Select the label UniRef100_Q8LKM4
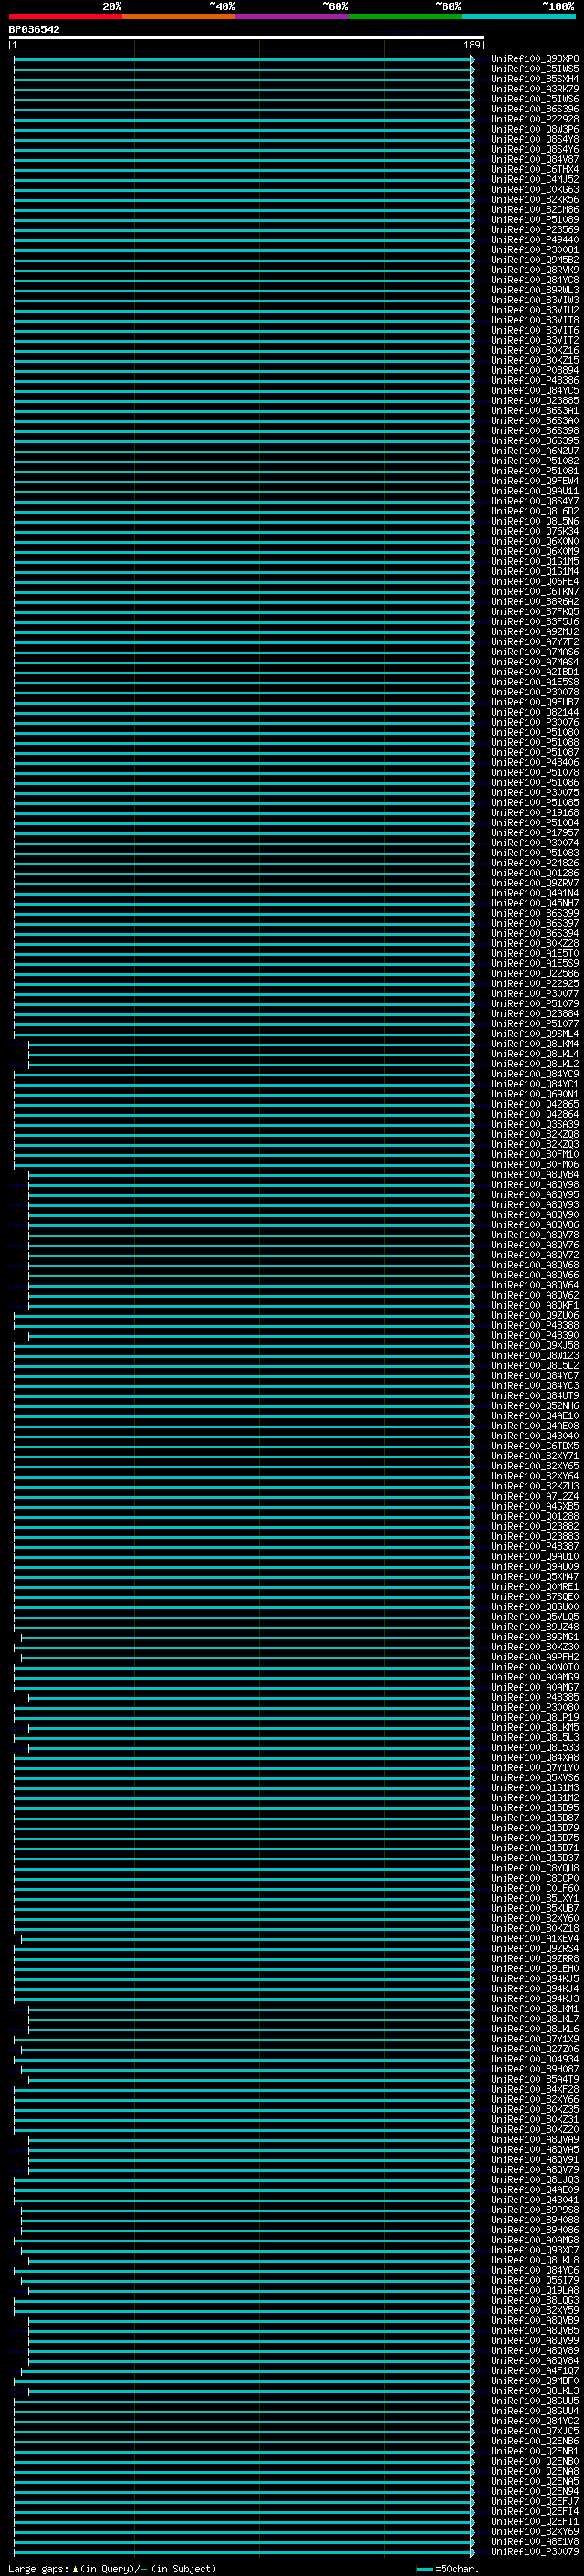Viewport: 584px width, 2576px height. [535, 1044]
